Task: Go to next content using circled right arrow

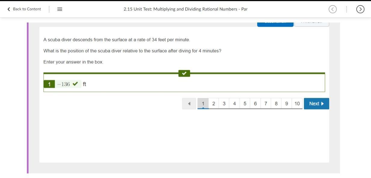Action: [360, 9]
